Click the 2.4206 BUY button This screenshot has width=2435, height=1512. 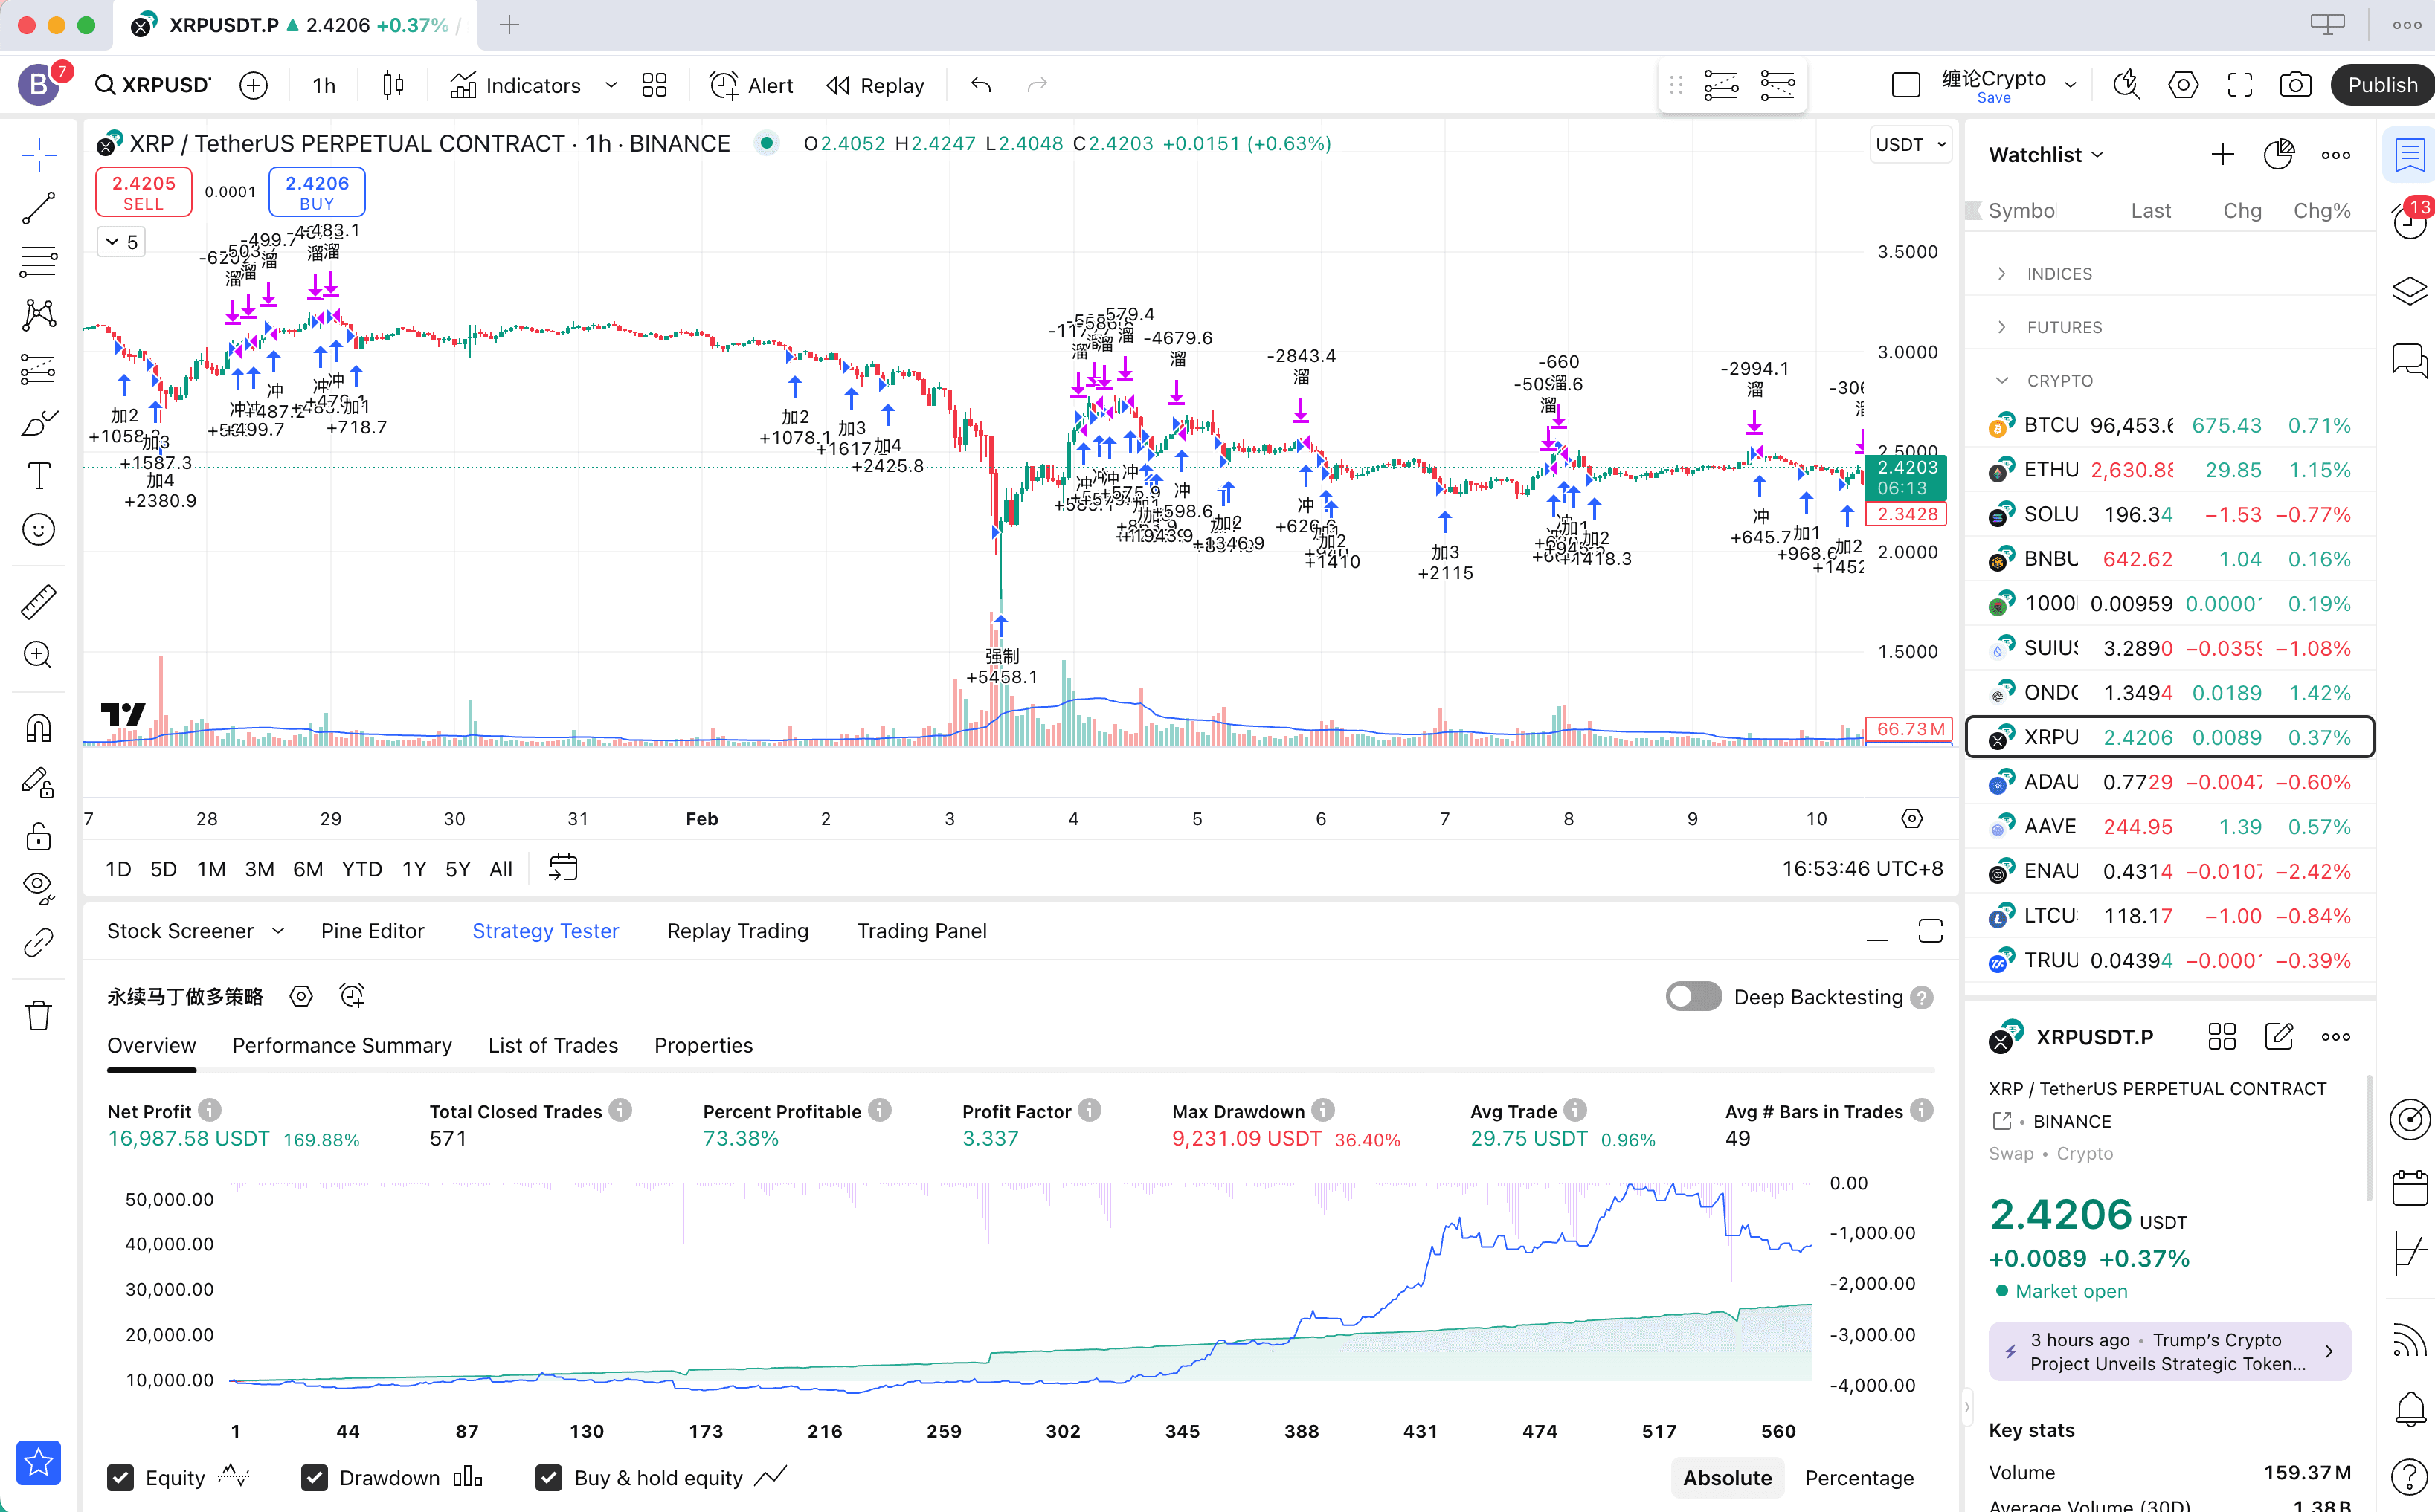pos(317,192)
